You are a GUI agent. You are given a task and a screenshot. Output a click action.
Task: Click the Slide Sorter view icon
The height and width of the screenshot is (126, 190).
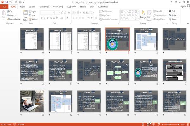[x=148, y=124]
